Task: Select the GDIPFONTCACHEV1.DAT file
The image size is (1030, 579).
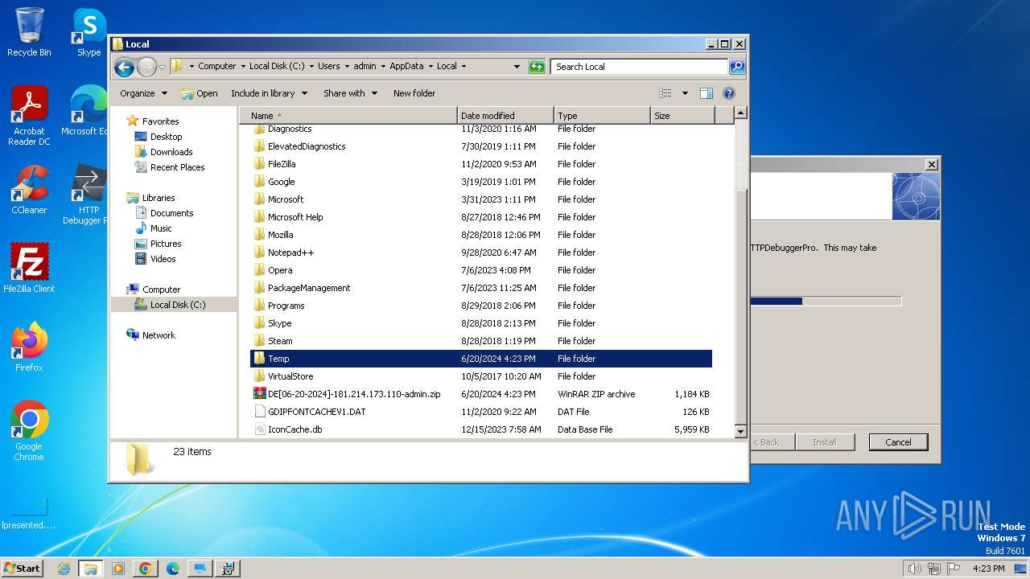Action: pyautogui.click(x=481, y=412)
